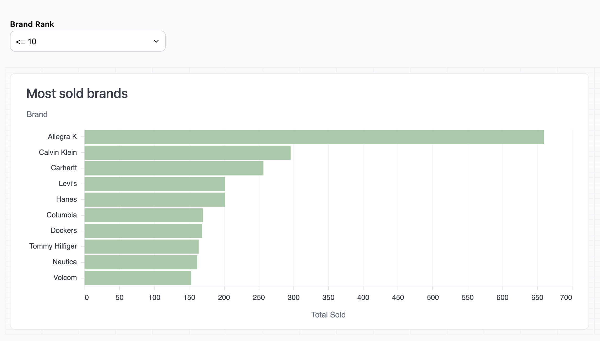Click the Allegra K axis label
Screen dimensions: 600x341
62,137
